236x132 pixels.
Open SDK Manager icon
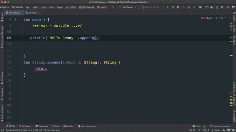click(x=222, y=7)
